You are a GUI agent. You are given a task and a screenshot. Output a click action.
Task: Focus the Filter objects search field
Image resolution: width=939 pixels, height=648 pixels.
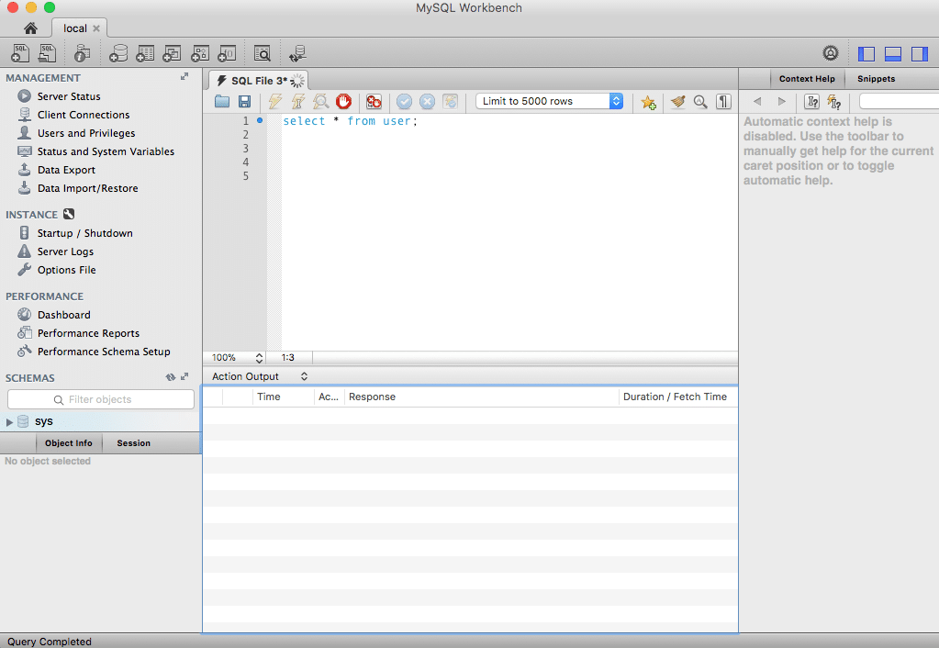coord(101,399)
